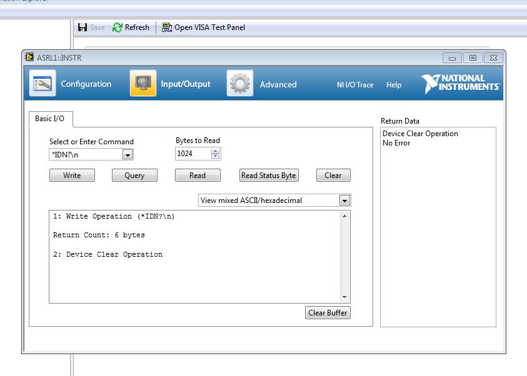Decrease Bytes to Read with down arrow
Image resolution: width=527 pixels, height=376 pixels.
point(216,156)
